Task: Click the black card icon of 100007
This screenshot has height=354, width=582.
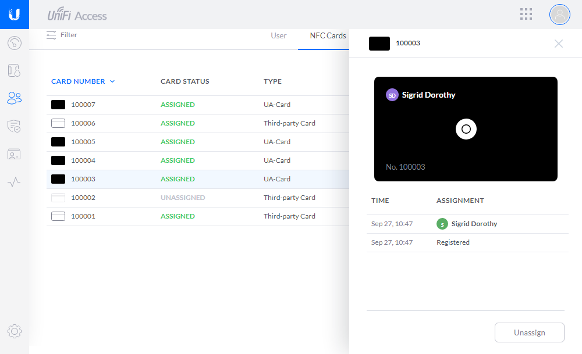Action: pyautogui.click(x=58, y=105)
